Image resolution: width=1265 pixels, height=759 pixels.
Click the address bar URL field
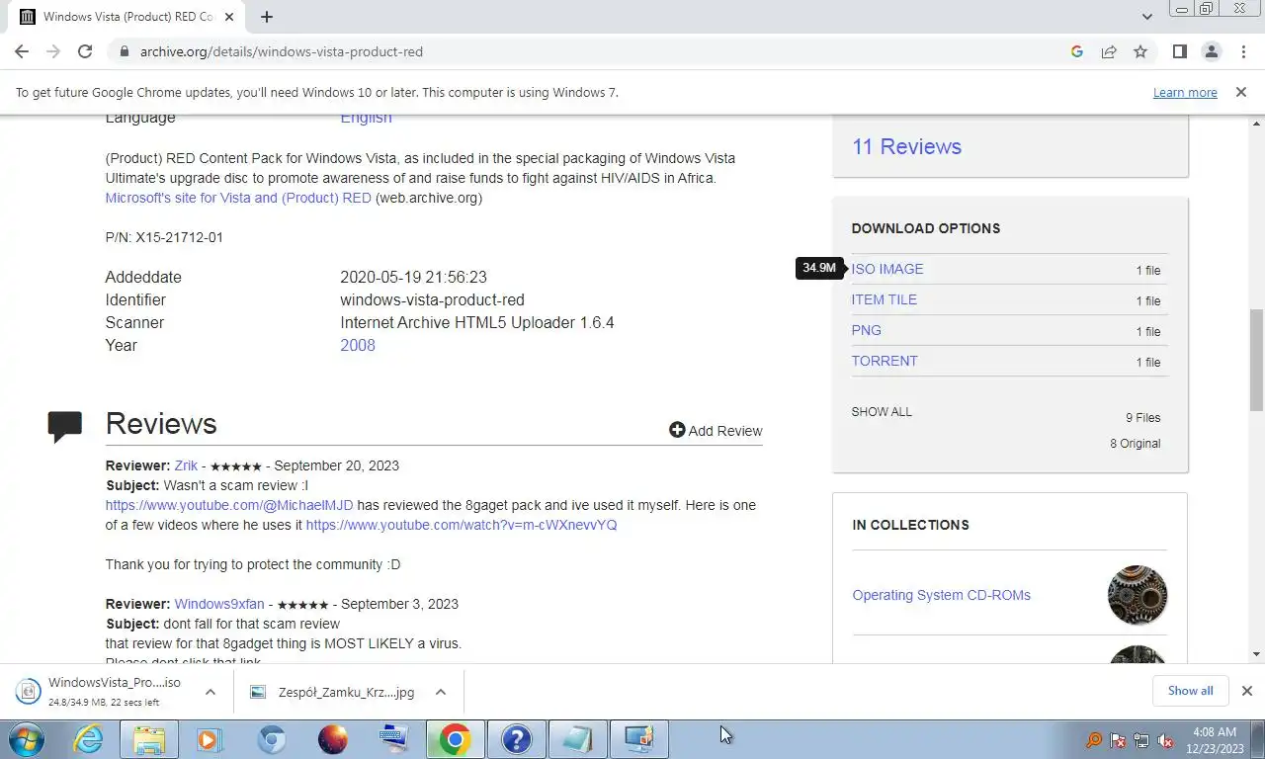point(593,51)
